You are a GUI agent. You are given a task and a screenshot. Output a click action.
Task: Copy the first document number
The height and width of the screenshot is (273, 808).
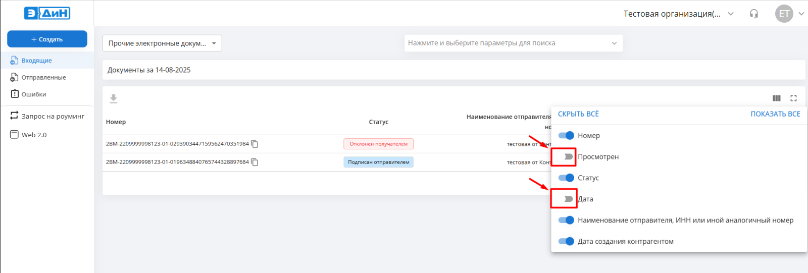pyautogui.click(x=255, y=144)
